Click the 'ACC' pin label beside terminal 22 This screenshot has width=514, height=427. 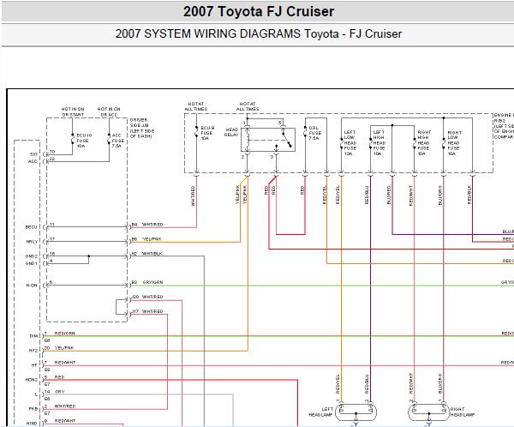coord(33,161)
